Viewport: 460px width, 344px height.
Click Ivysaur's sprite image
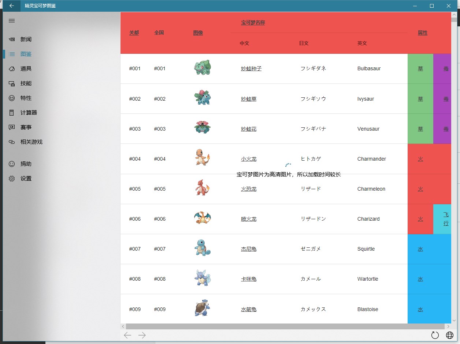203,98
